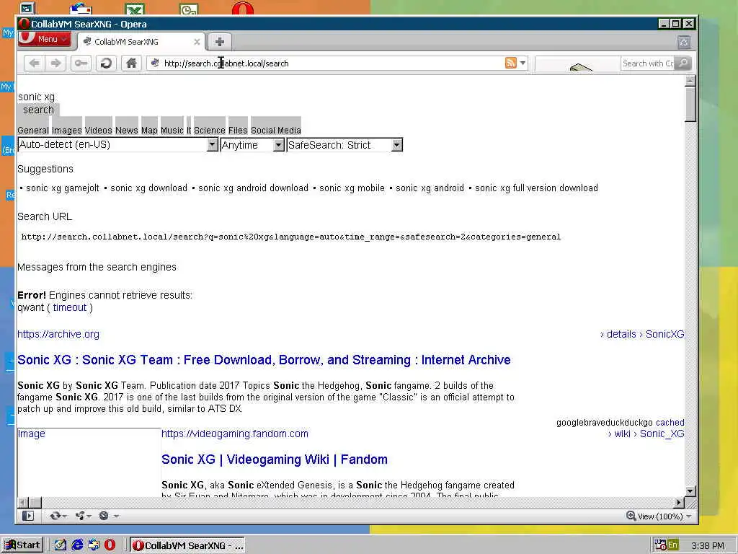
Task: Open Sonic XG Videogaming Wiki Fandom title
Action: click(275, 460)
